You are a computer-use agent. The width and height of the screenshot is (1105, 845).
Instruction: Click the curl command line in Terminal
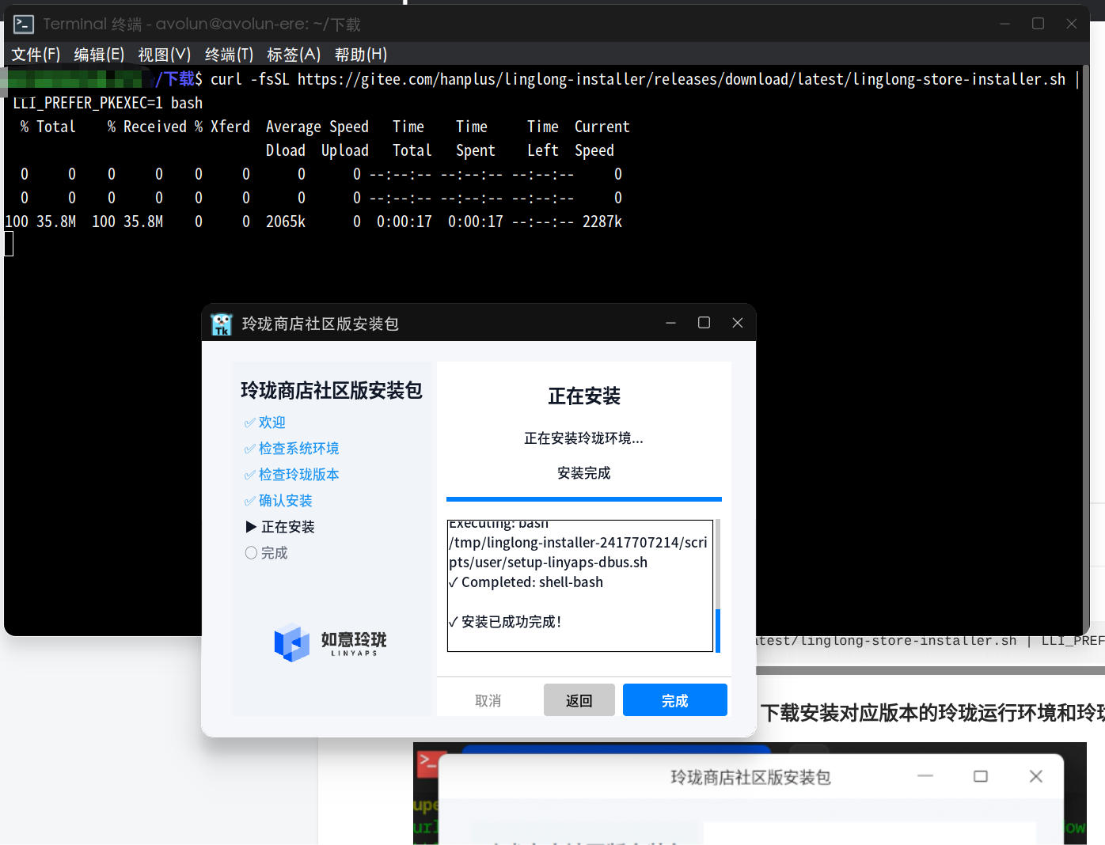(x=638, y=79)
